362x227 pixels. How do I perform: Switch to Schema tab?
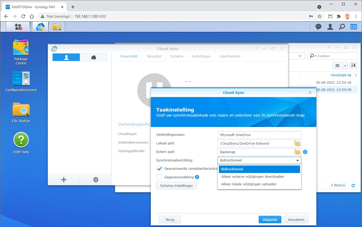tap(177, 56)
